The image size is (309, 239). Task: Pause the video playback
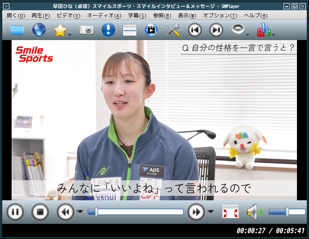click(15, 212)
